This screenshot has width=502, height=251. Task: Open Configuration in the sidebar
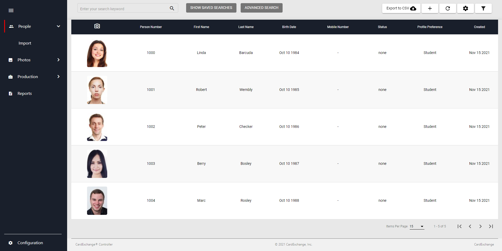30,243
